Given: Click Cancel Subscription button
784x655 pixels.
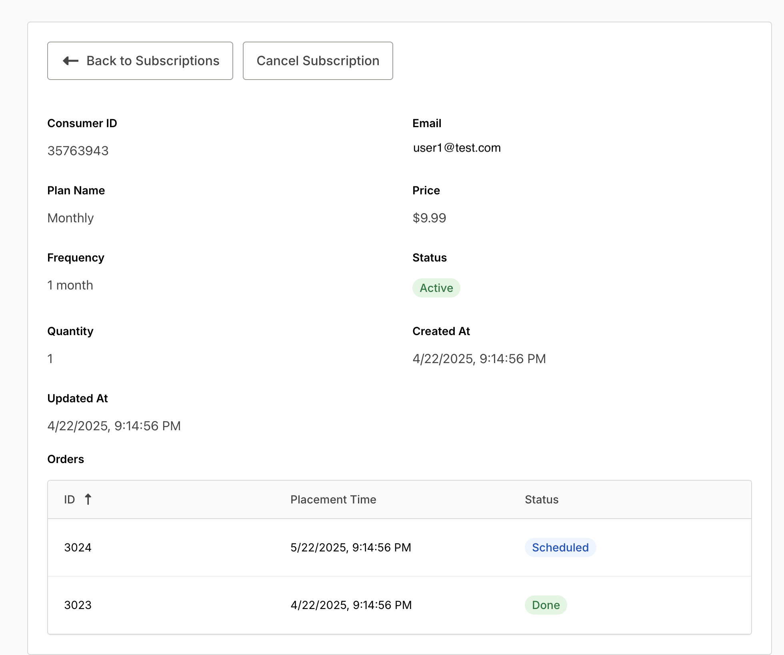Looking at the screenshot, I should tap(318, 61).
